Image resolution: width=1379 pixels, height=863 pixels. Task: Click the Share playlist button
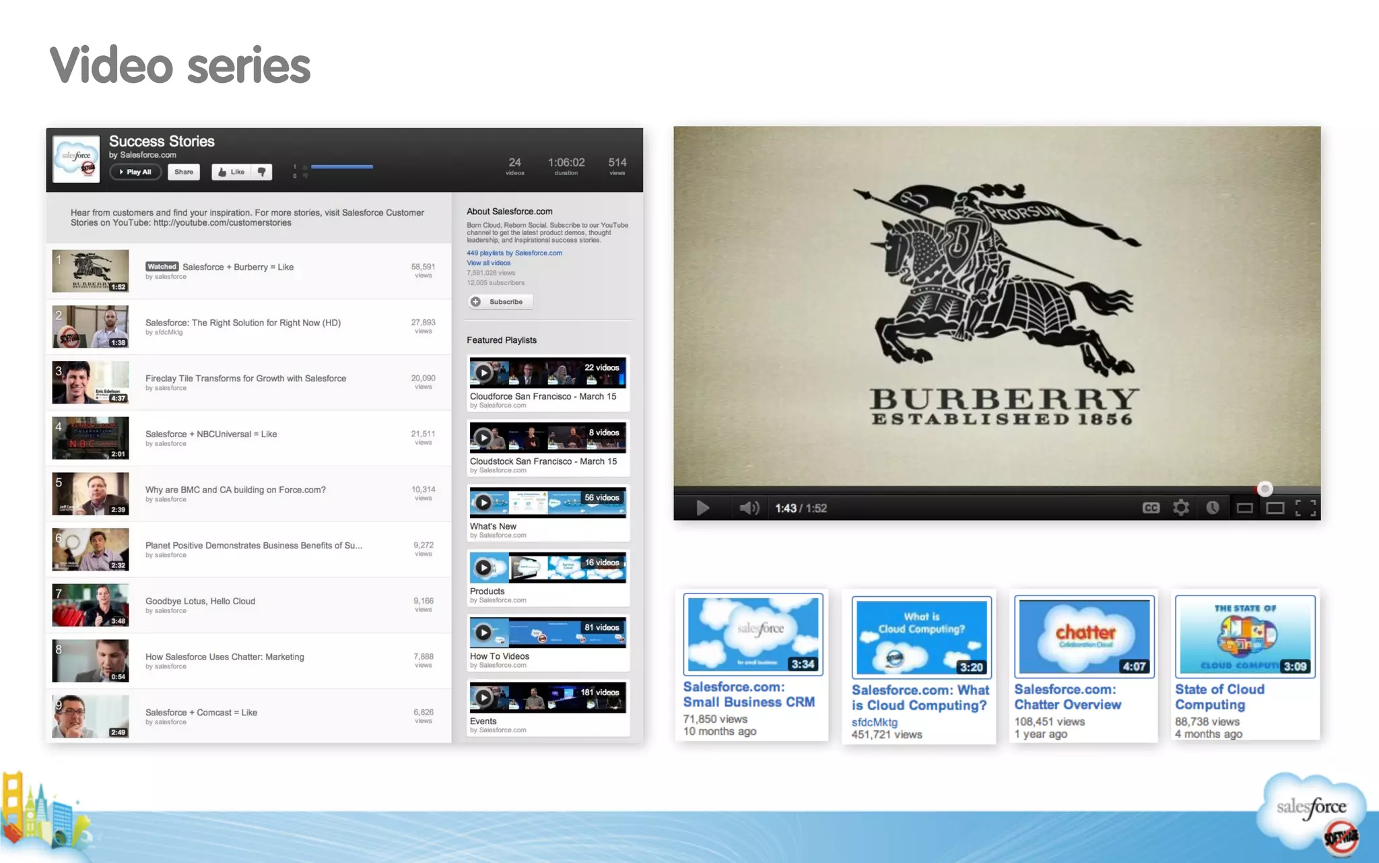[x=183, y=172]
